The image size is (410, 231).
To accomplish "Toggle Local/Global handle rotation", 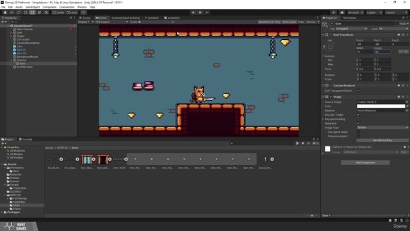I will (72, 12).
